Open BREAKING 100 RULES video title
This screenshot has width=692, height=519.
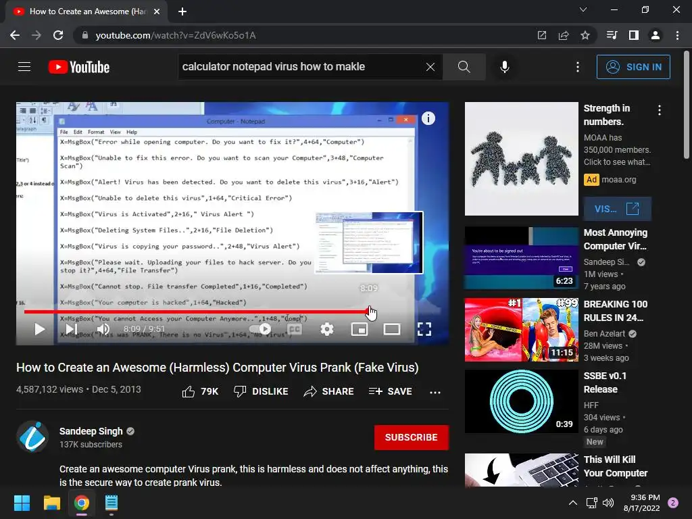pyautogui.click(x=615, y=311)
